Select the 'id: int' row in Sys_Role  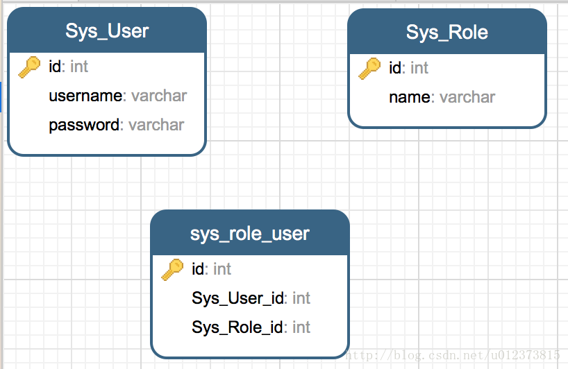[x=447, y=68]
